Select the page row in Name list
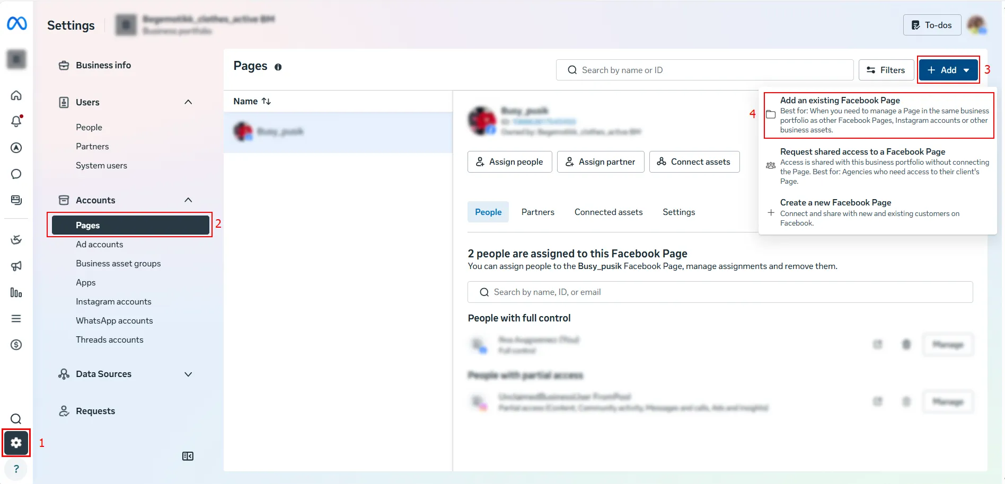Image resolution: width=1005 pixels, height=484 pixels. (x=338, y=132)
